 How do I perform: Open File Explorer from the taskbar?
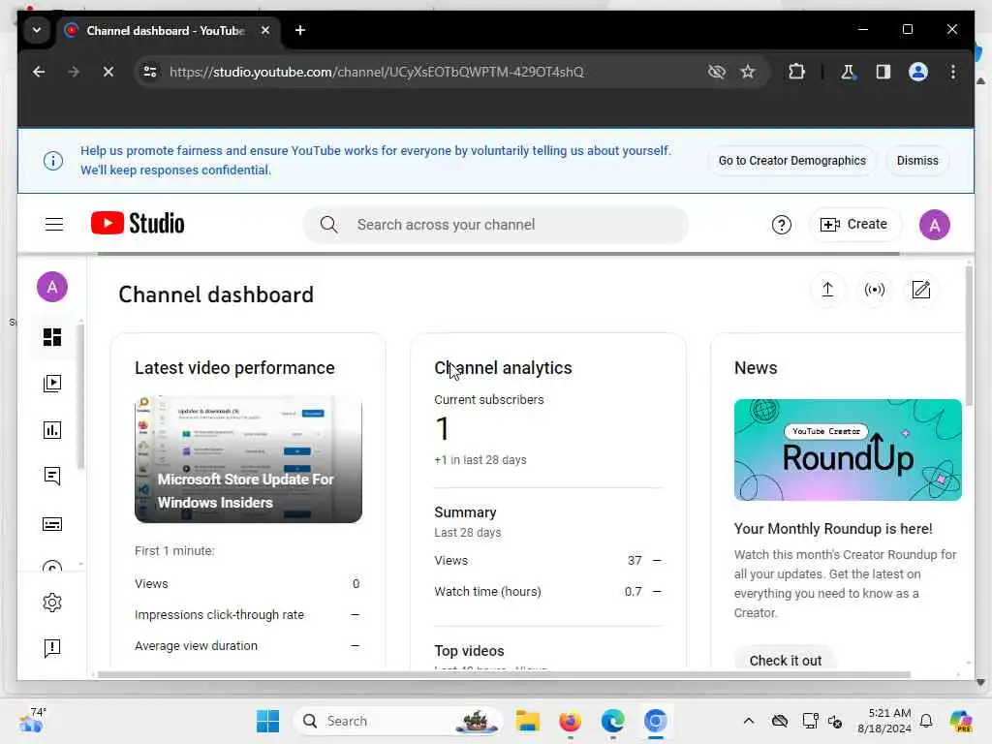click(x=527, y=721)
